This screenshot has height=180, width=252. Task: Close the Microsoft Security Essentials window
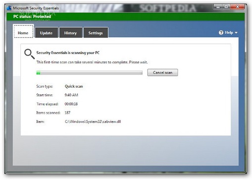click(237, 7)
